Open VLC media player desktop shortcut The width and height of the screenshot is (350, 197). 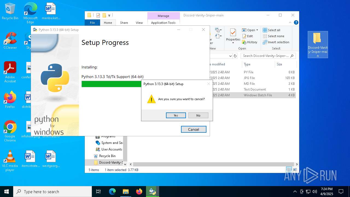(x=10, y=161)
